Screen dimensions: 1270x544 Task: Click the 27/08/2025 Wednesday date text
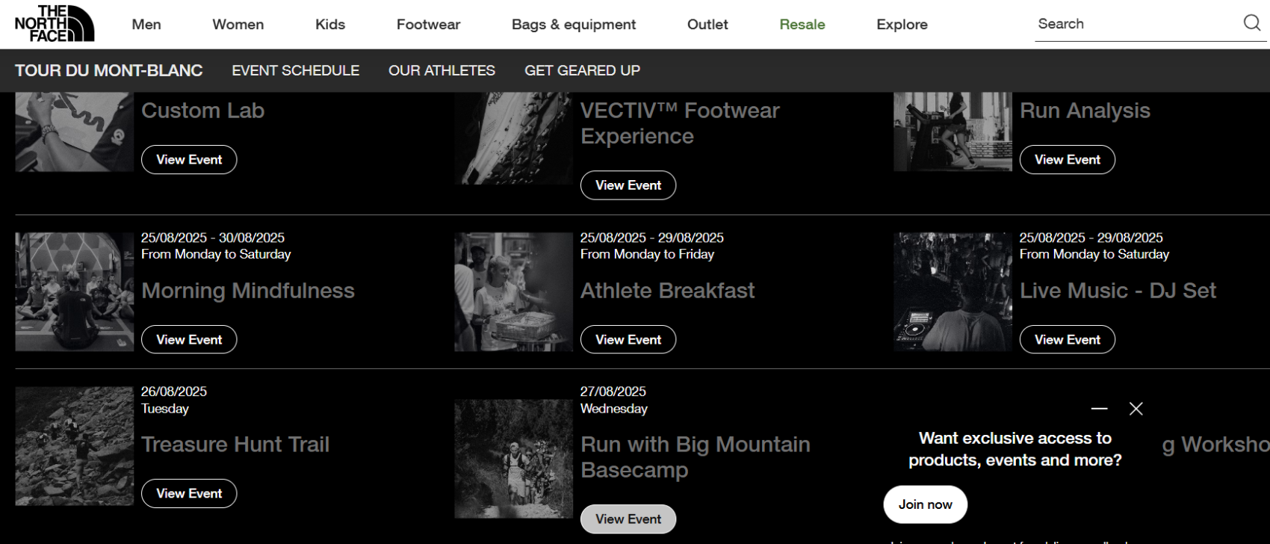(x=614, y=400)
